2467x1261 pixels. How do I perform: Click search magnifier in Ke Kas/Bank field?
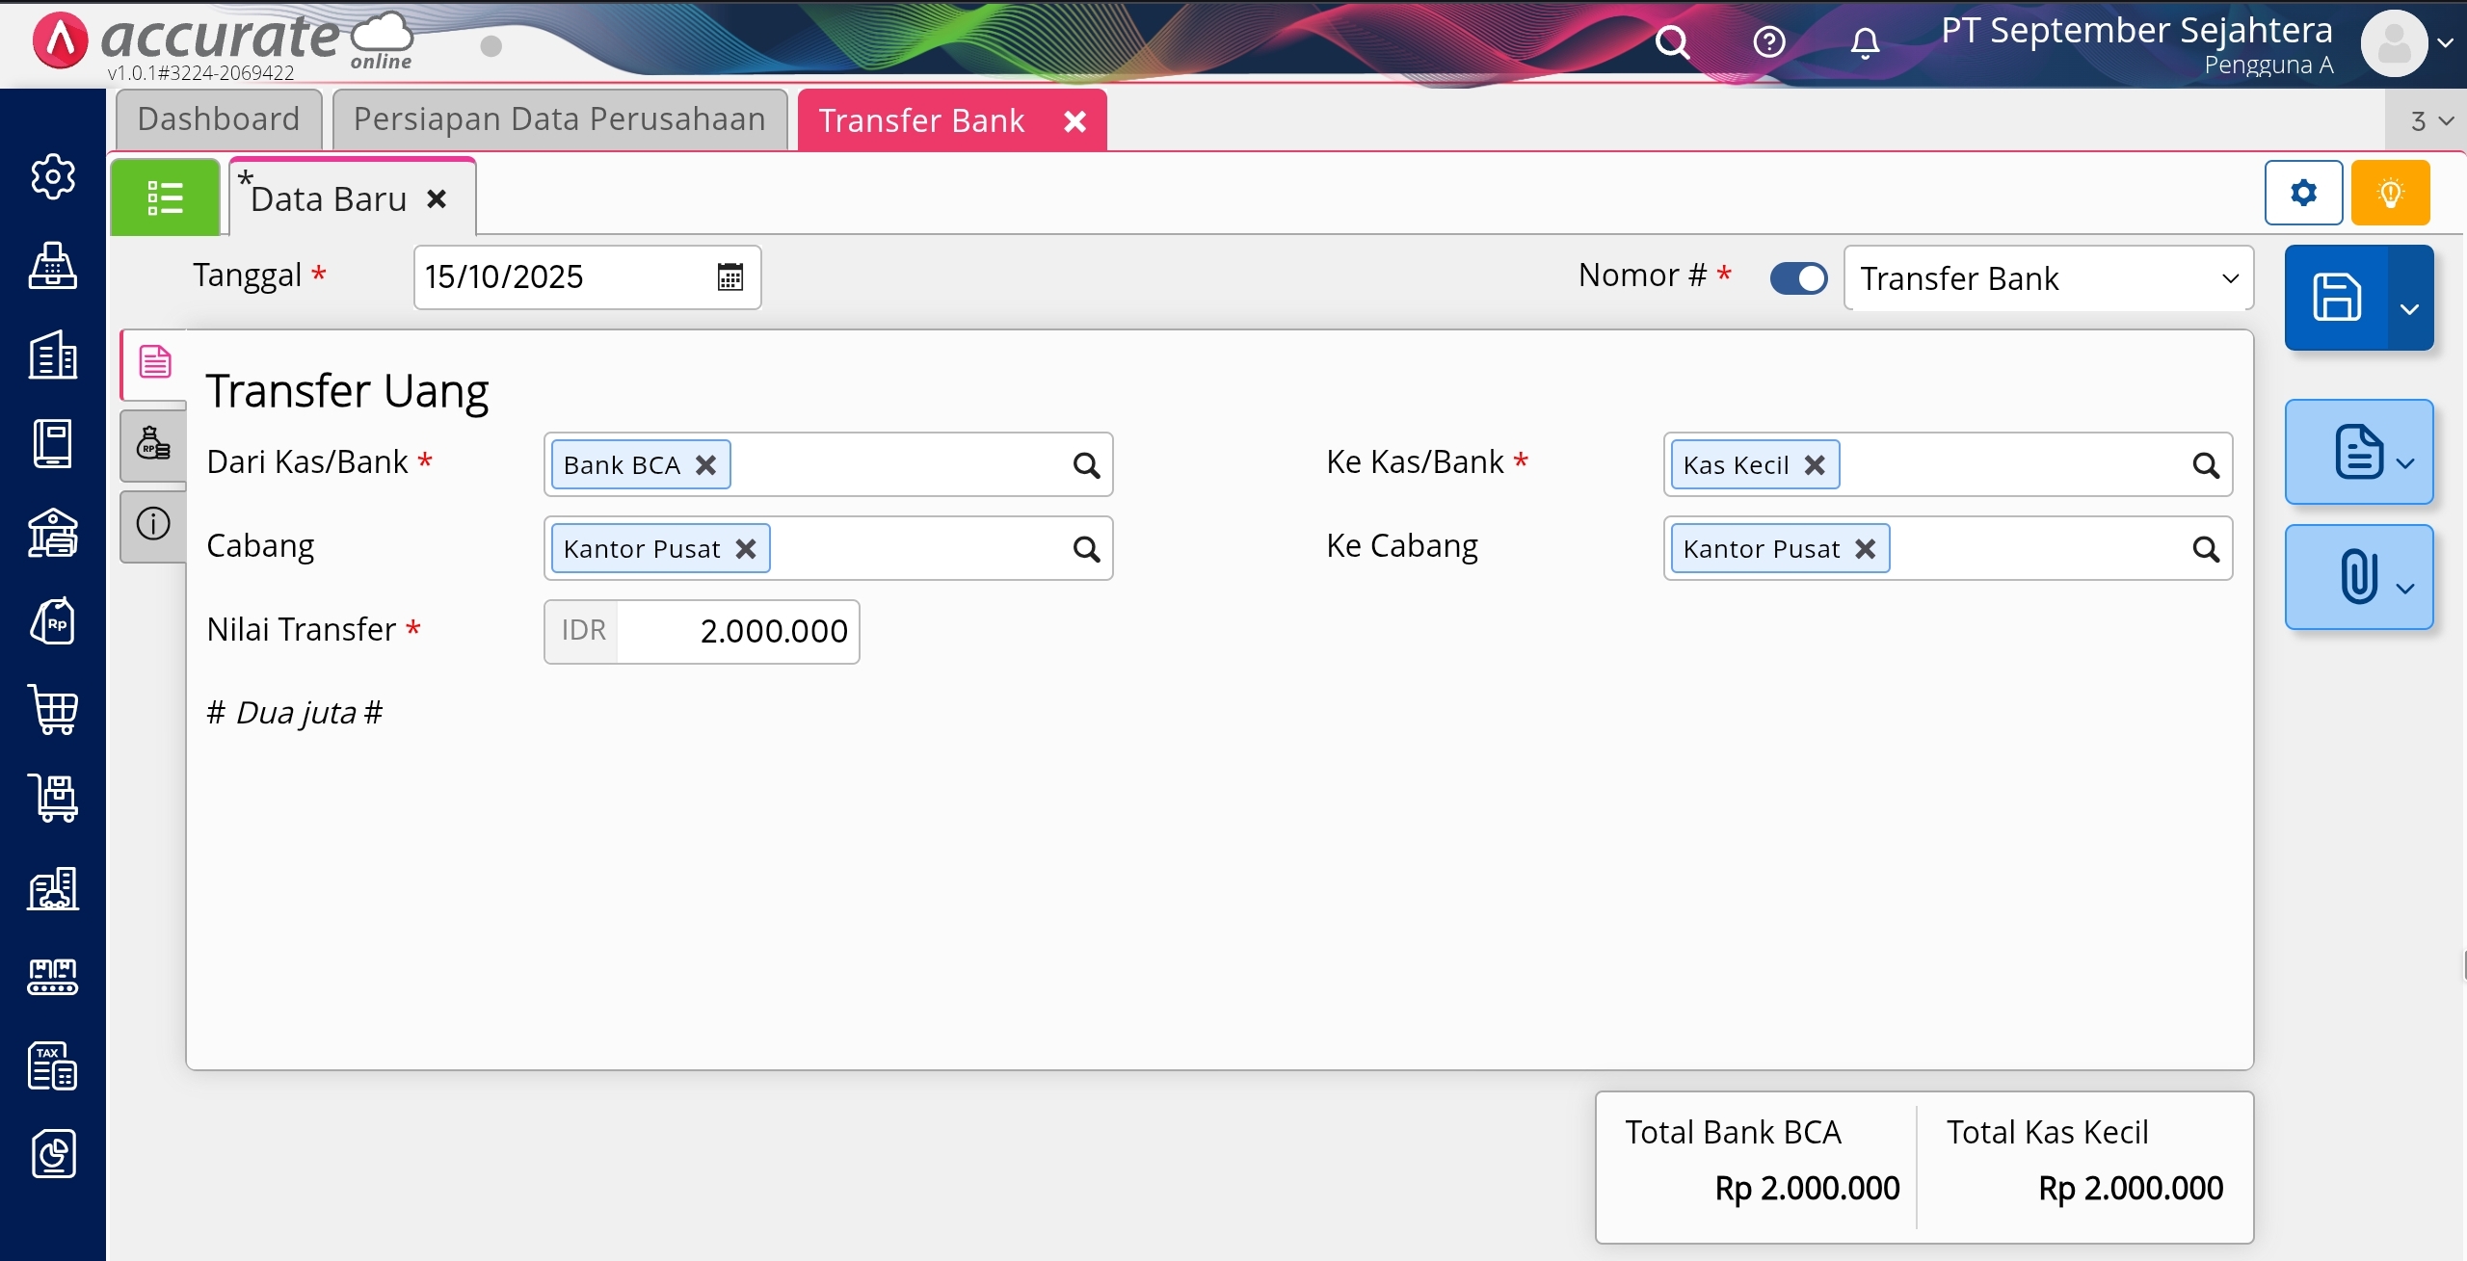tap(2205, 465)
